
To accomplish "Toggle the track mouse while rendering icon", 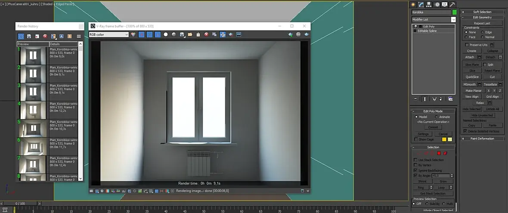I will tap(223, 34).
